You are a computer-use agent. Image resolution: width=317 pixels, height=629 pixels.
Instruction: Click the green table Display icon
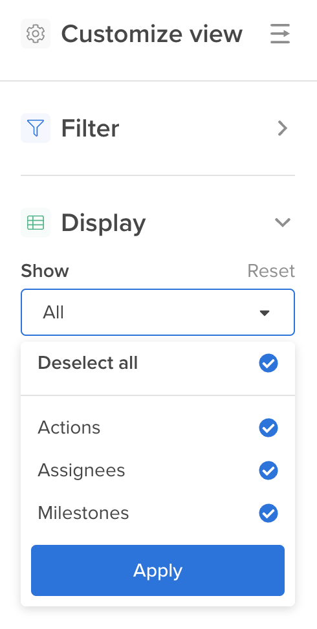[36, 222]
